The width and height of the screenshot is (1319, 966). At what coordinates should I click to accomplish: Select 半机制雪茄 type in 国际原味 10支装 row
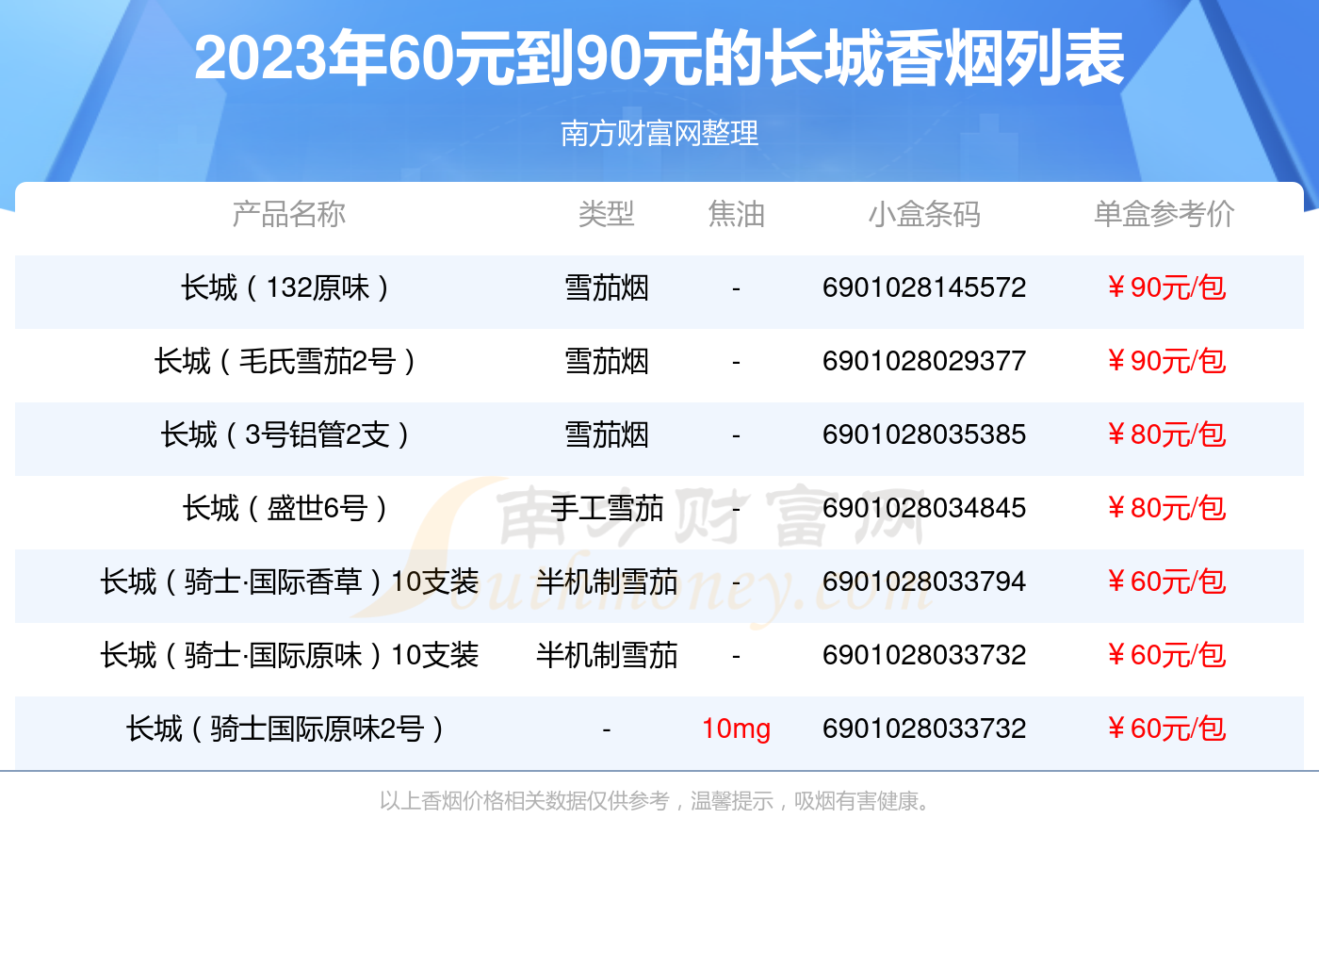pos(607,655)
